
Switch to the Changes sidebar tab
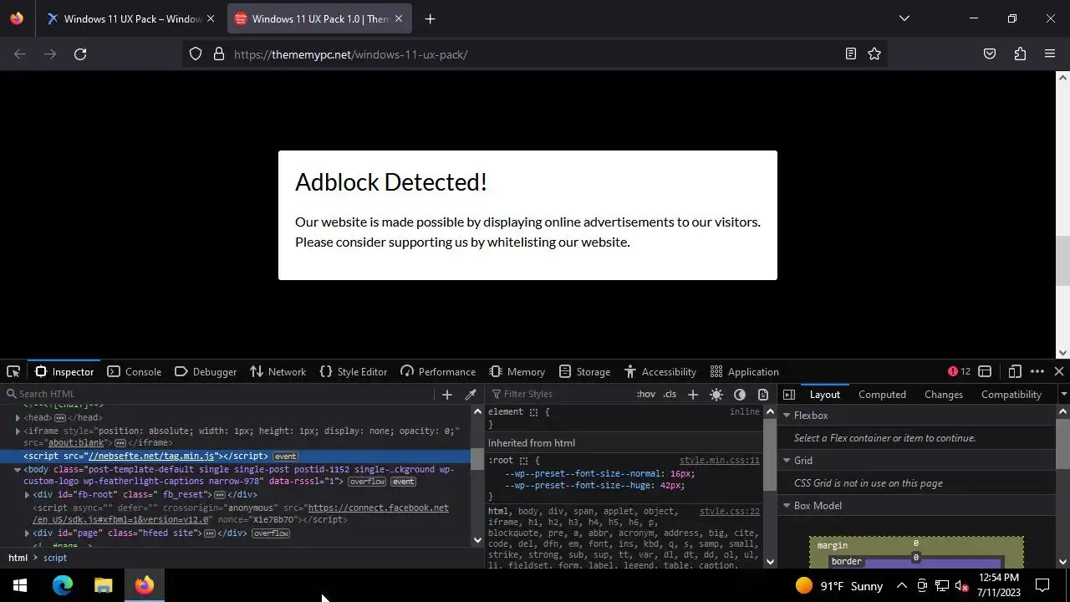point(944,394)
